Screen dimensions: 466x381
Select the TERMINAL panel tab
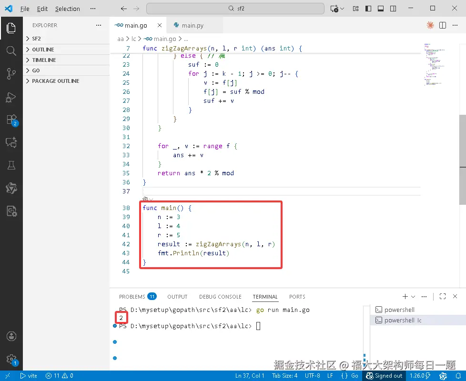[x=265, y=296]
